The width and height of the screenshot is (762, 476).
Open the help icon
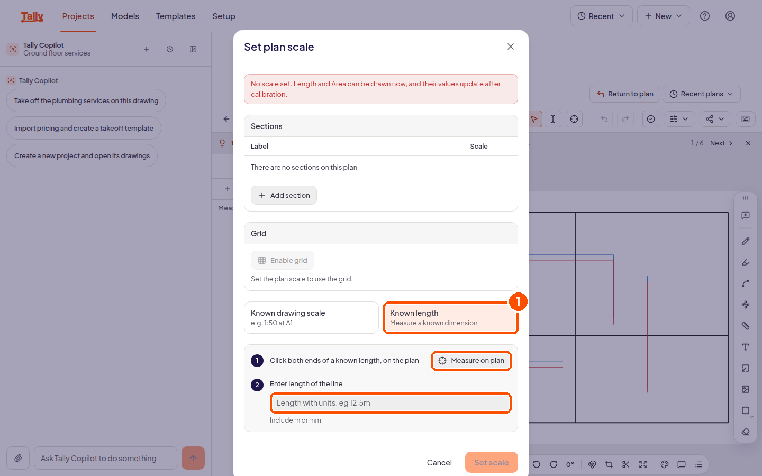(705, 16)
